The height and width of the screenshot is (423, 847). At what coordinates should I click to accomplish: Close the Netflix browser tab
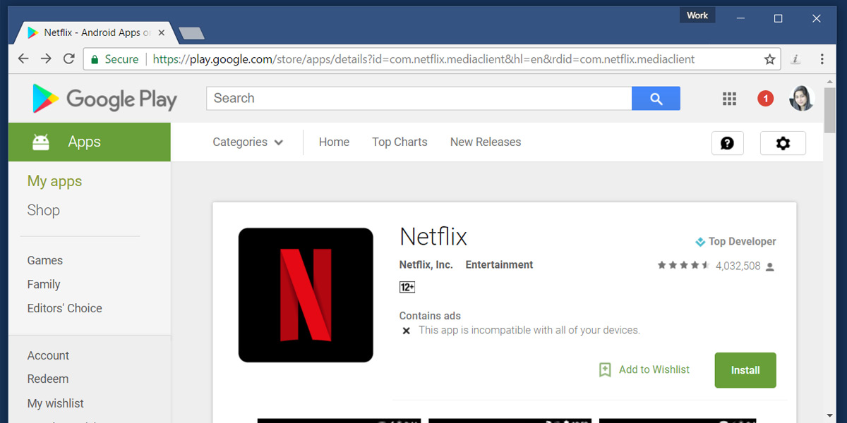click(162, 33)
